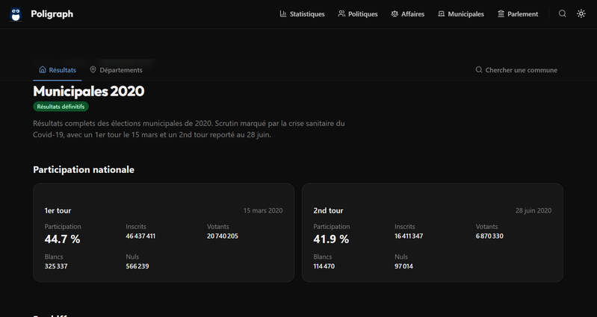Click Blancs value 114 470
The image size is (597, 317).
324,266
